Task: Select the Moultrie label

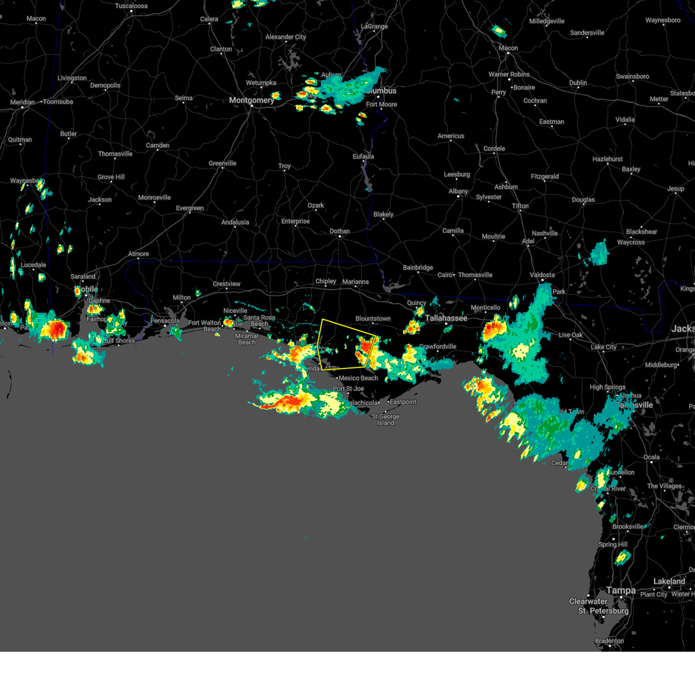Action: pos(493,236)
